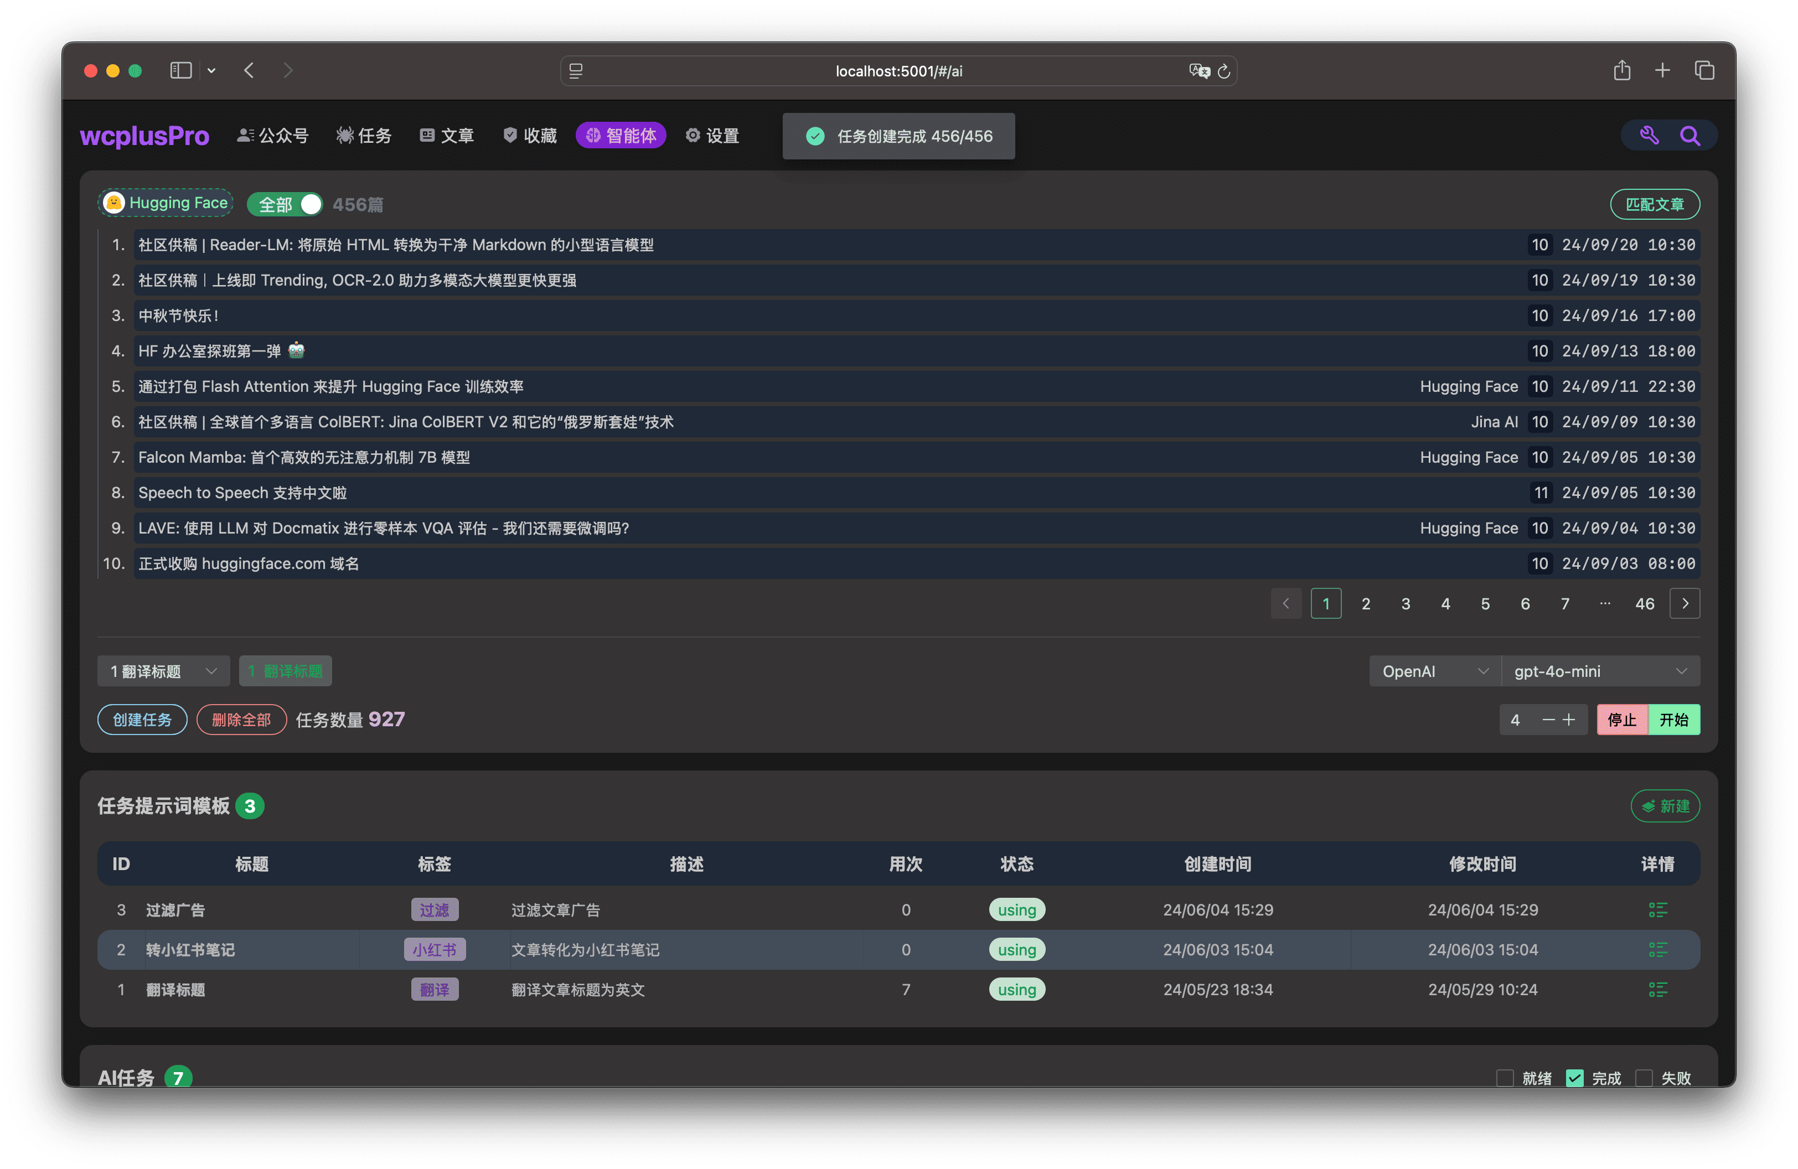Open the Speech to Speech article row
Image resolution: width=1798 pixels, height=1169 pixels.
916,493
